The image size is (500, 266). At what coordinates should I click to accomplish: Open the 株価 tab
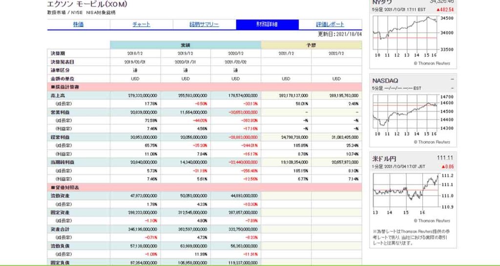[79, 24]
